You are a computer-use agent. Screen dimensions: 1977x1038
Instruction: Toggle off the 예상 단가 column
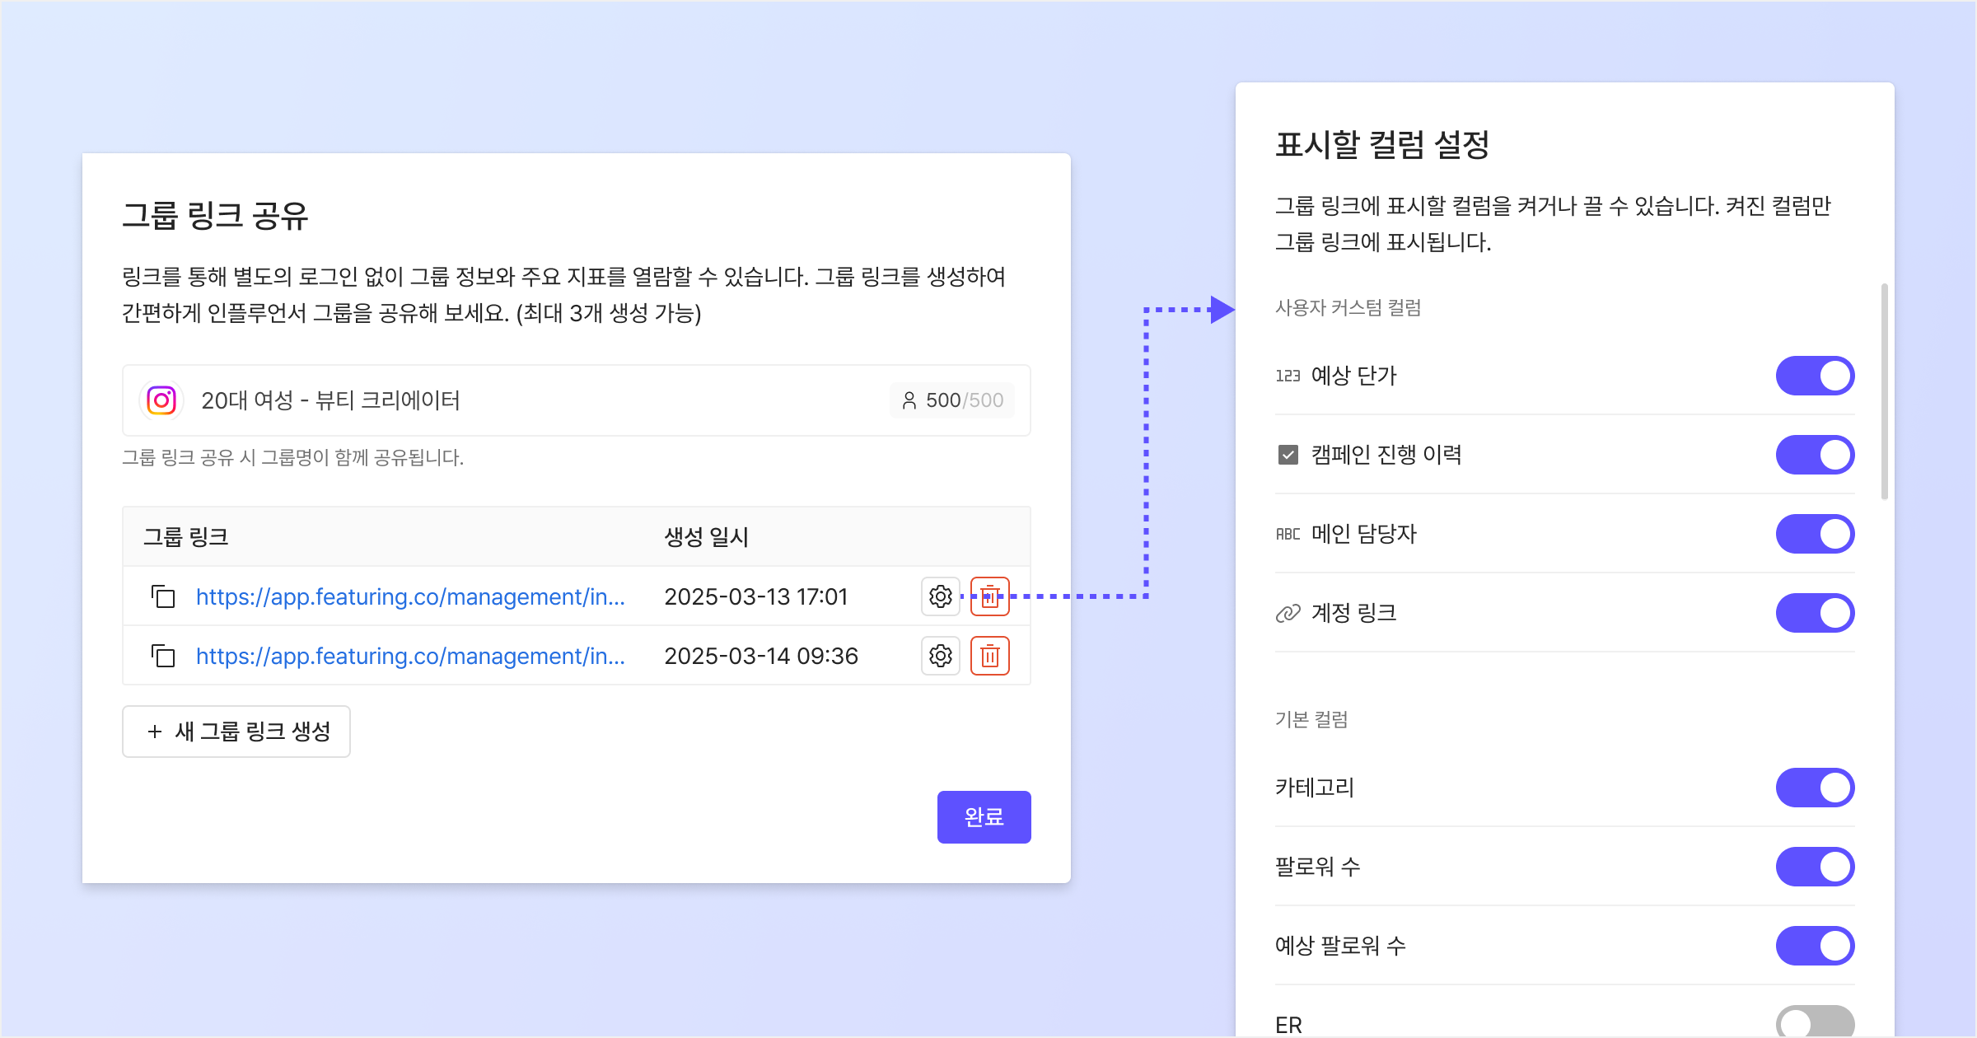click(x=1814, y=376)
